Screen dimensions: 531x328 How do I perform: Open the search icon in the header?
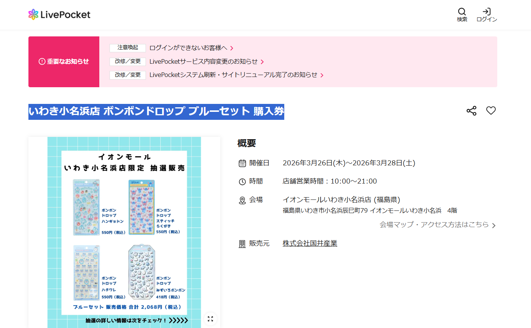pyautogui.click(x=462, y=14)
